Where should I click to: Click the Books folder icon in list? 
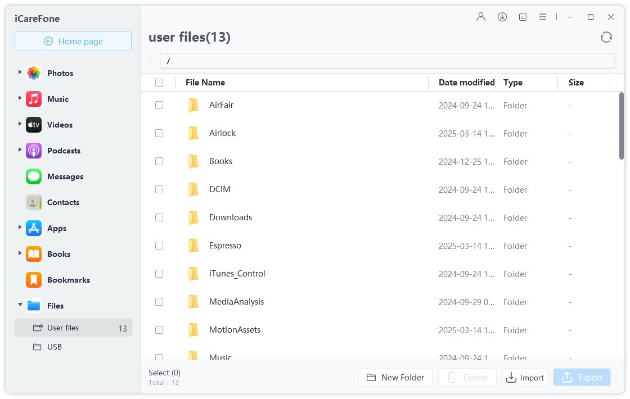coord(193,161)
